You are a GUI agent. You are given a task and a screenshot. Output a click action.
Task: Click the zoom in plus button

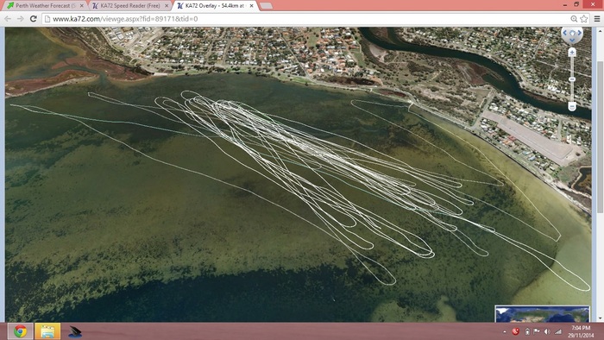pyautogui.click(x=572, y=53)
